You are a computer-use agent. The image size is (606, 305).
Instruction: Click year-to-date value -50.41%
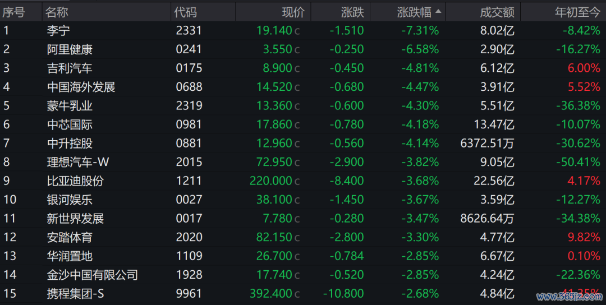pos(578,162)
